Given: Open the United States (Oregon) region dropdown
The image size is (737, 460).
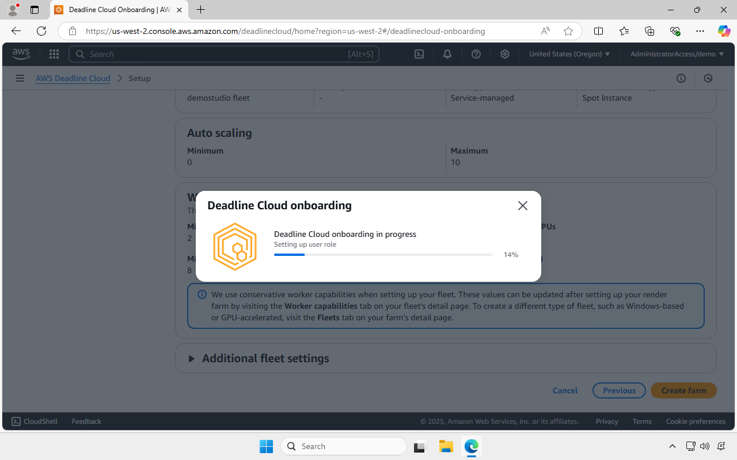Looking at the screenshot, I should [569, 53].
